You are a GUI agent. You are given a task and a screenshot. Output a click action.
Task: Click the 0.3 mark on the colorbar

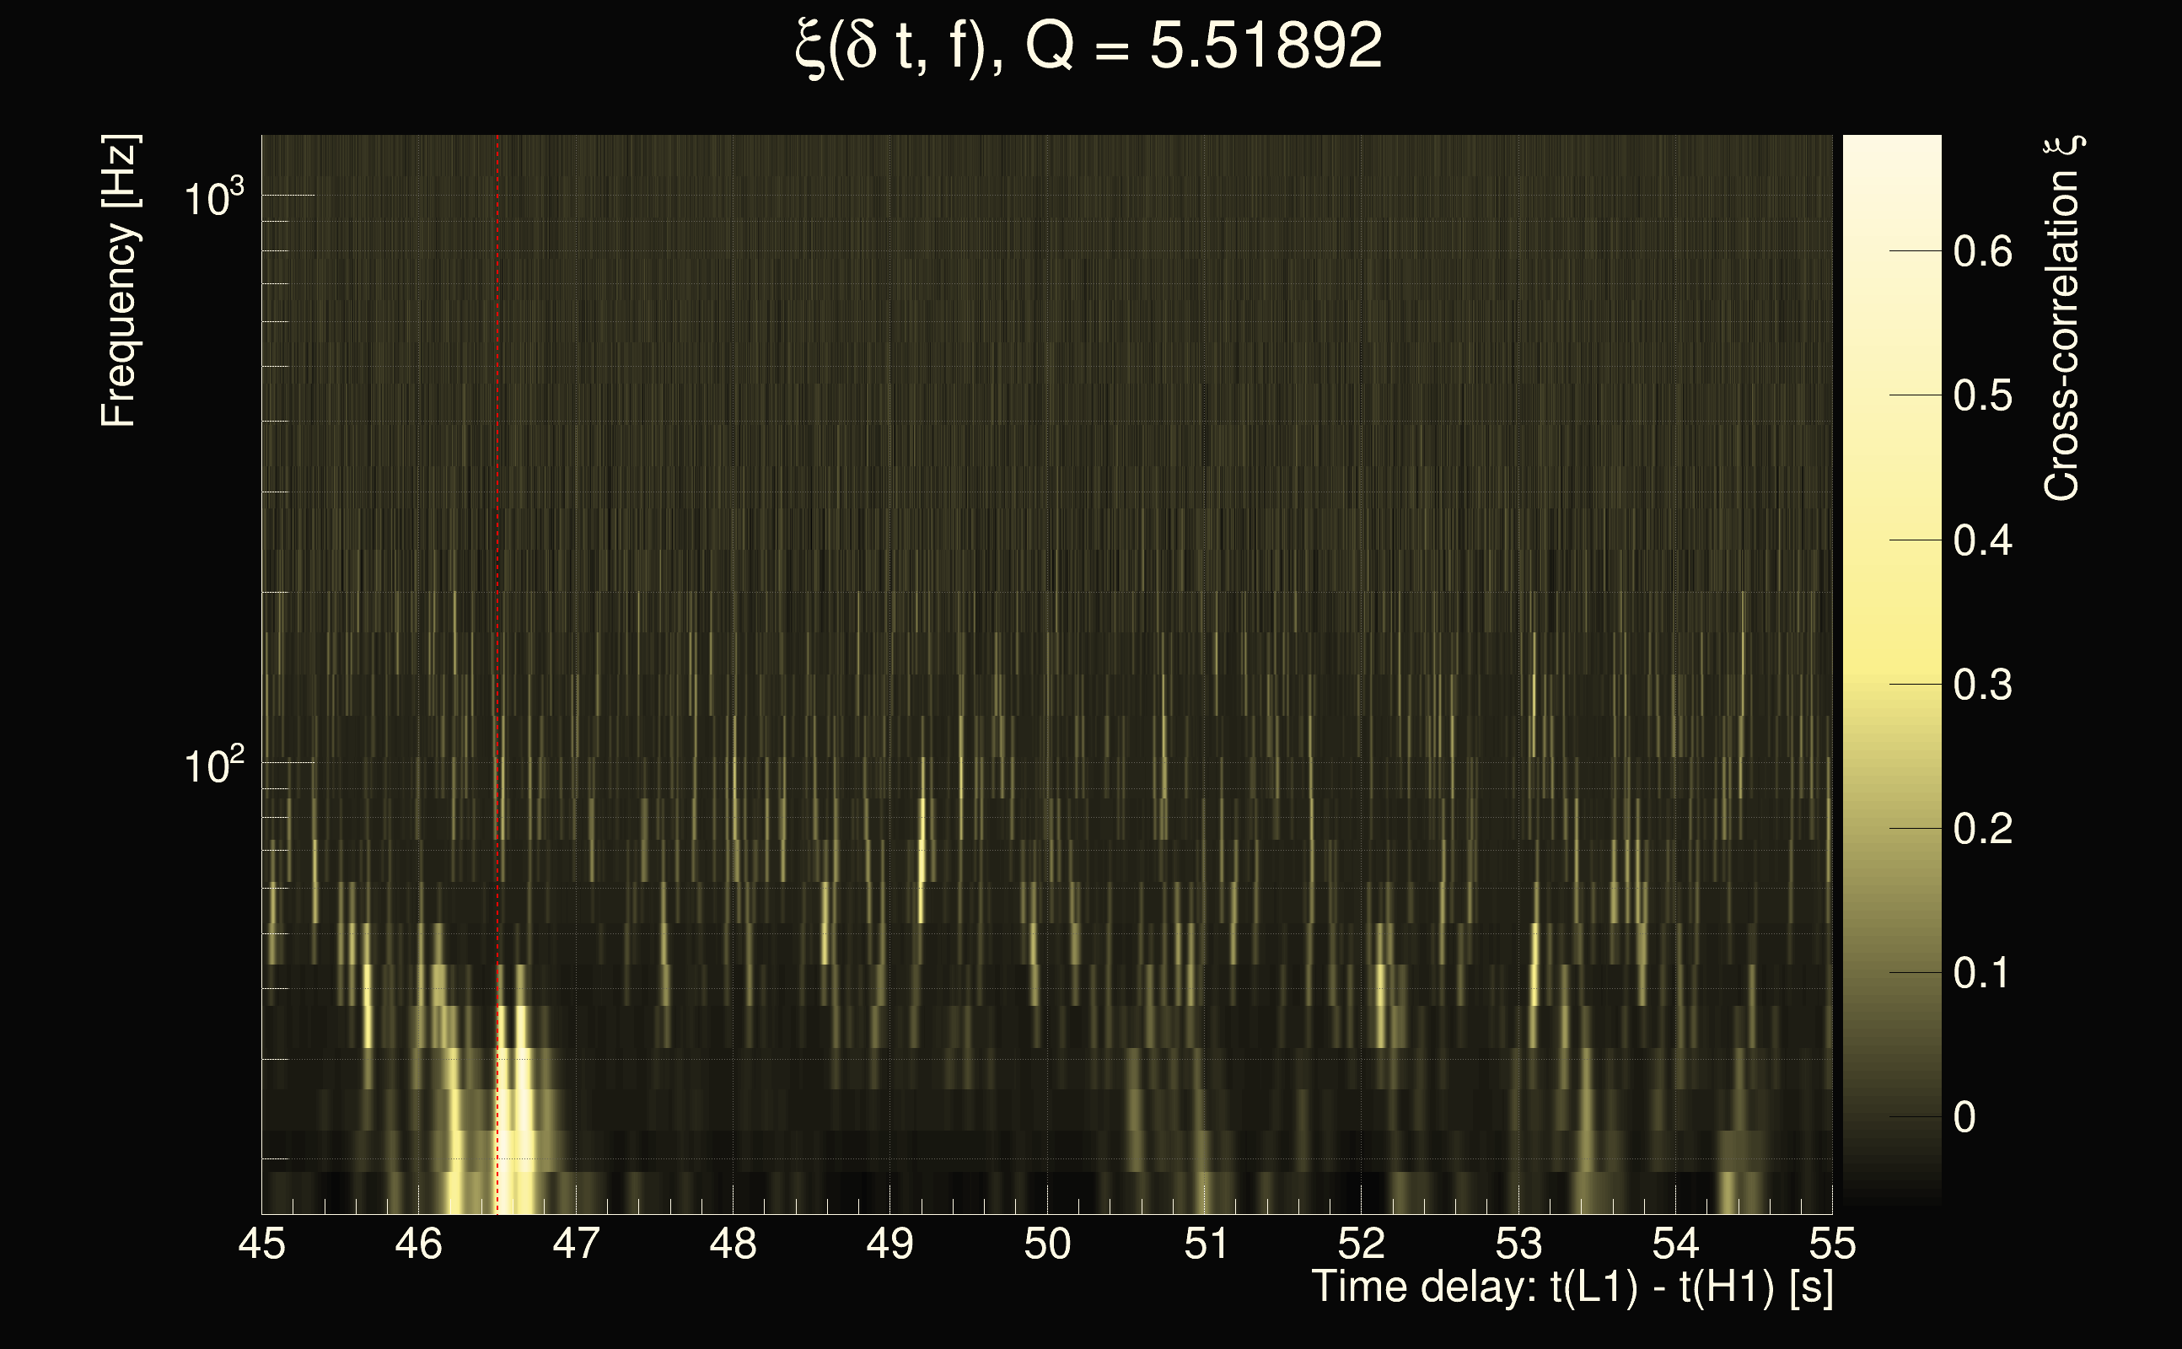point(1982,685)
